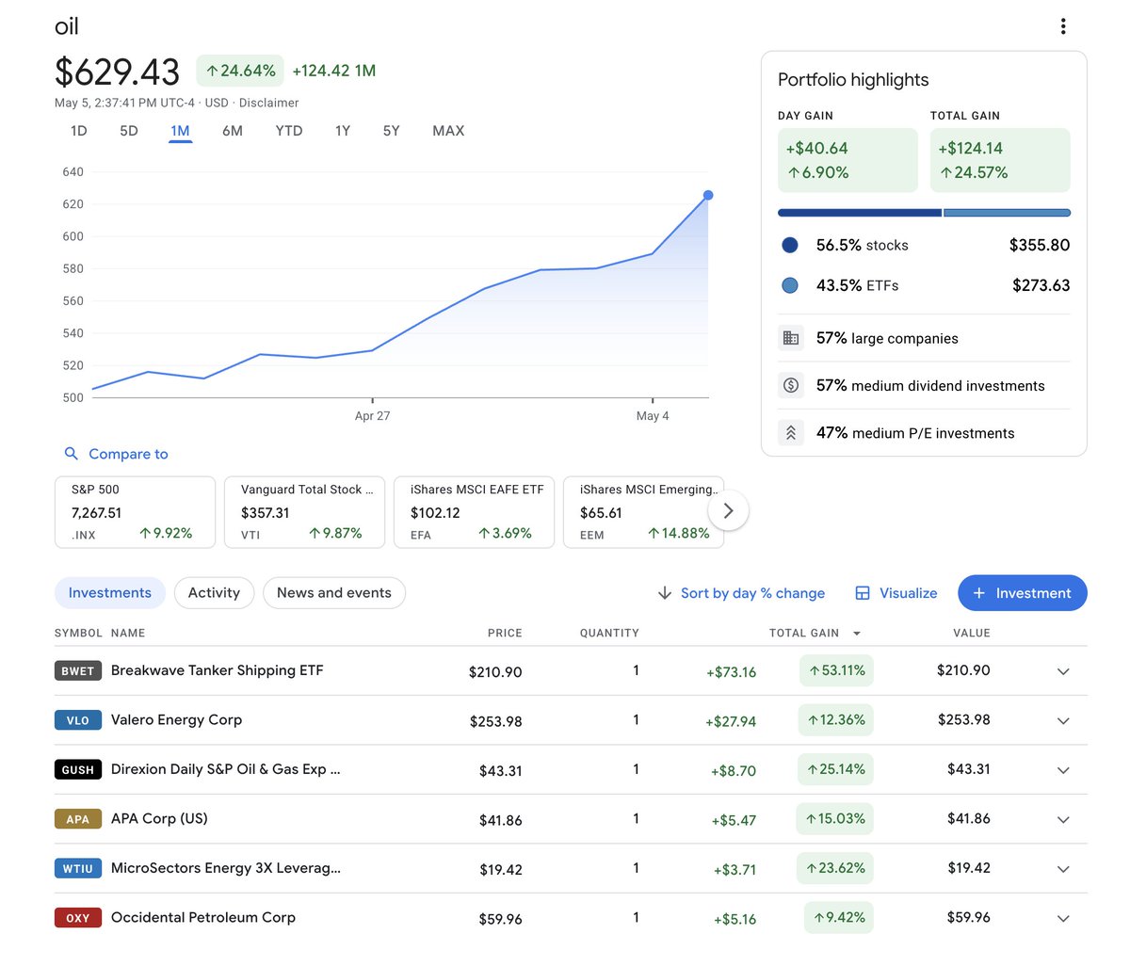This screenshot has height=966, width=1130.
Task: Switch to the Activity tab
Action: (x=214, y=593)
